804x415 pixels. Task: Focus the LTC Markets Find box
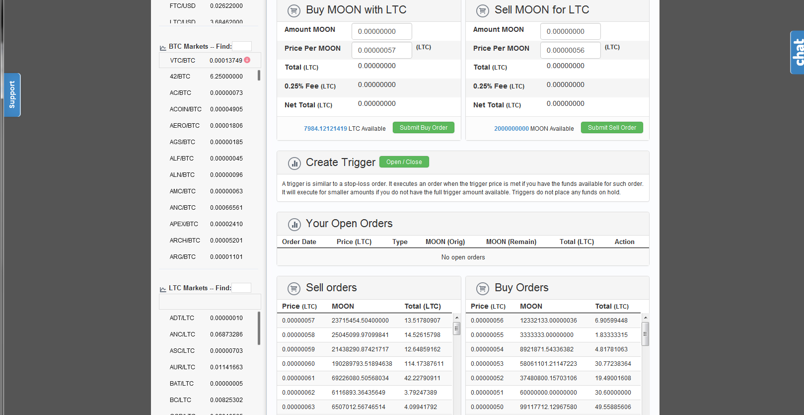click(x=242, y=288)
